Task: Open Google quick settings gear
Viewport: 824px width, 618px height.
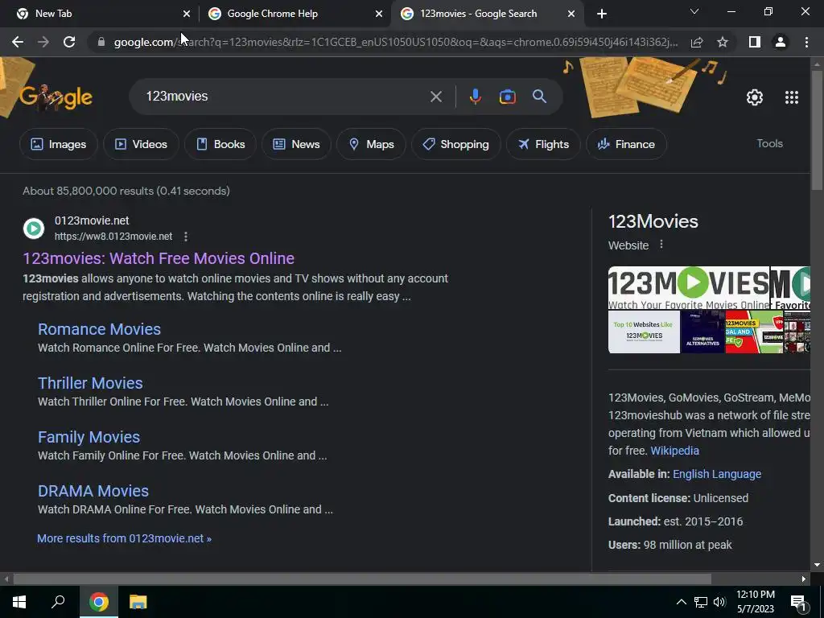Action: pyautogui.click(x=755, y=97)
